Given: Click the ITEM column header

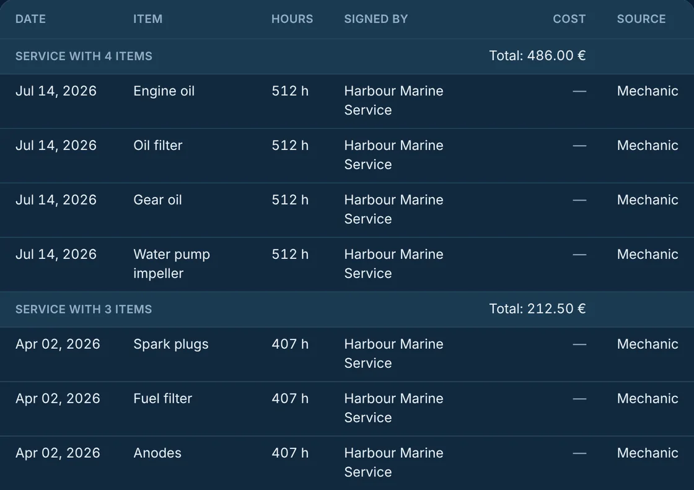Looking at the screenshot, I should (x=148, y=19).
